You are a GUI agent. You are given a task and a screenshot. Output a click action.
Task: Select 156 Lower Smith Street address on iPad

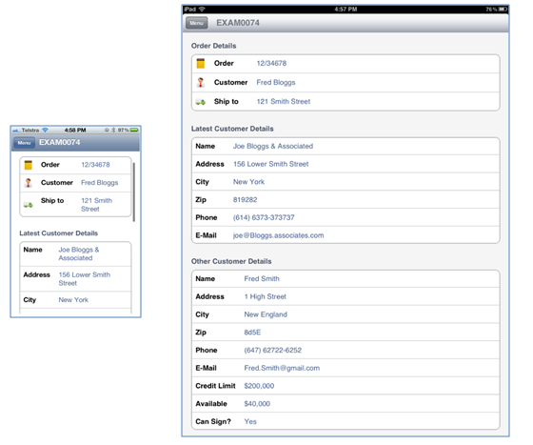click(x=271, y=164)
